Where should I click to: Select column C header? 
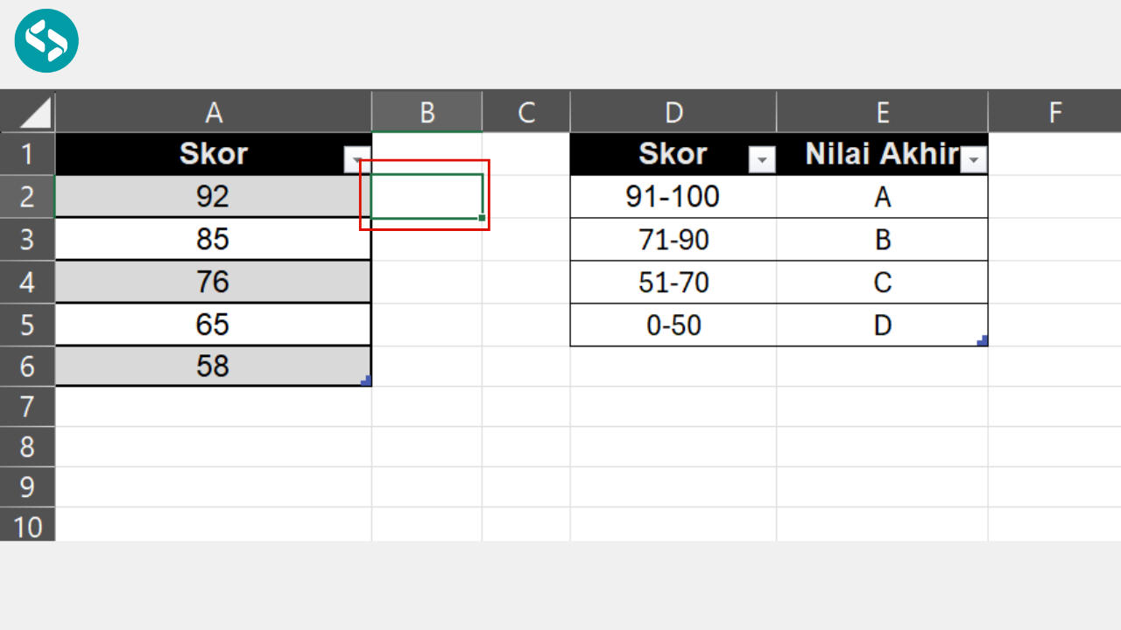click(525, 112)
